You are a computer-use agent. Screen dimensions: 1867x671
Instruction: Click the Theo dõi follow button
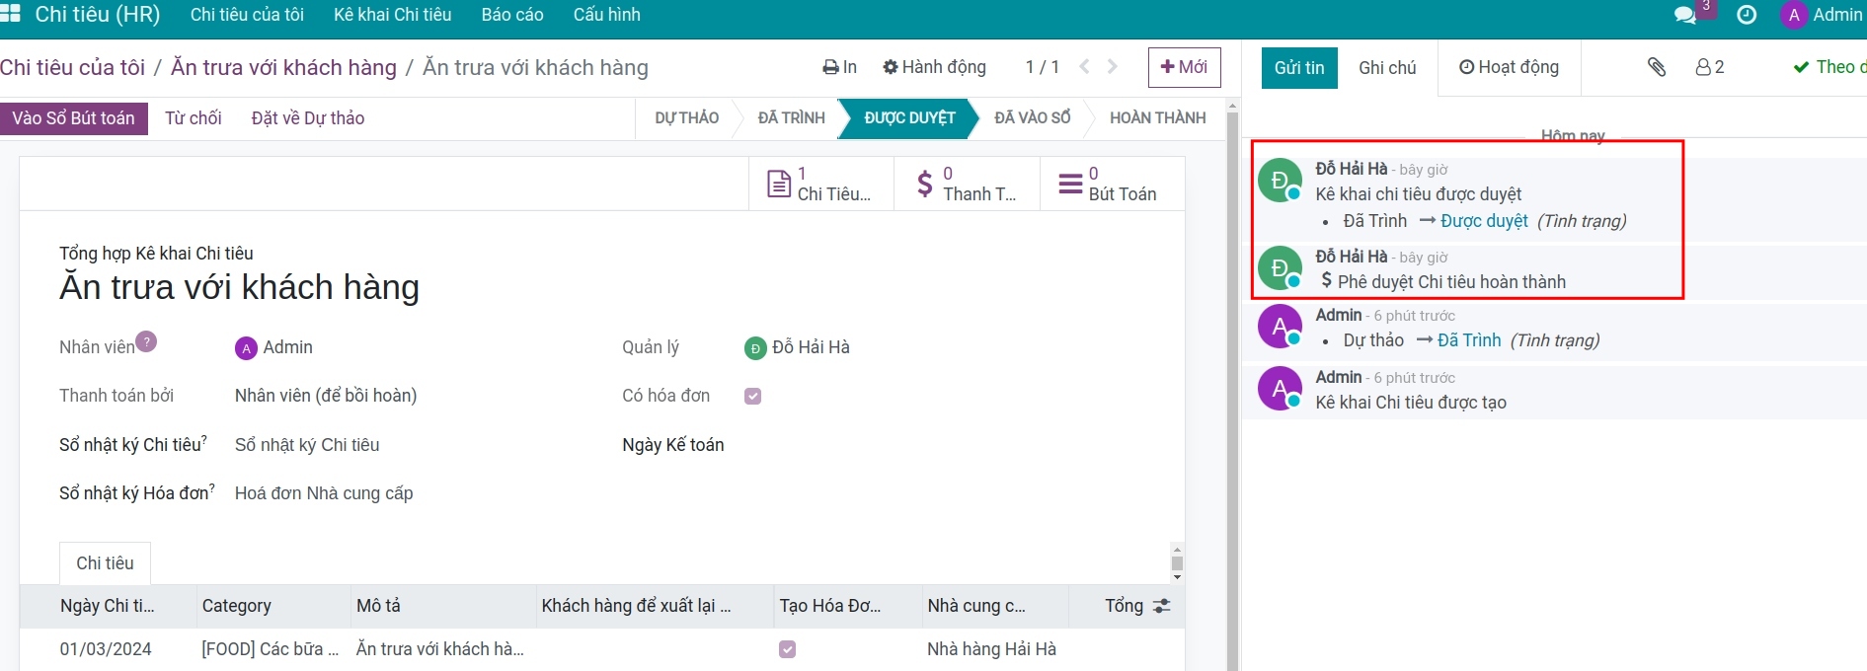1828,67
